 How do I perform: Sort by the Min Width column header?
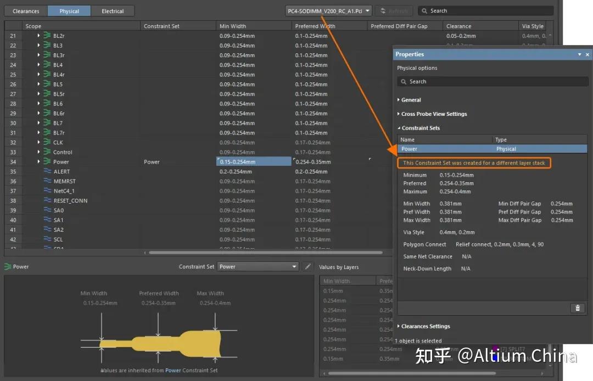pos(253,26)
